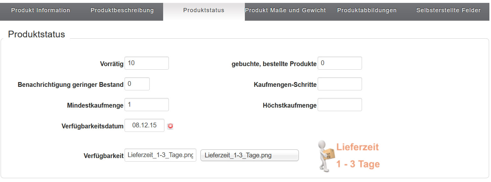491x182 pixels.
Task: Switch to Selbsterstellte Felder tab
Action: point(448,10)
